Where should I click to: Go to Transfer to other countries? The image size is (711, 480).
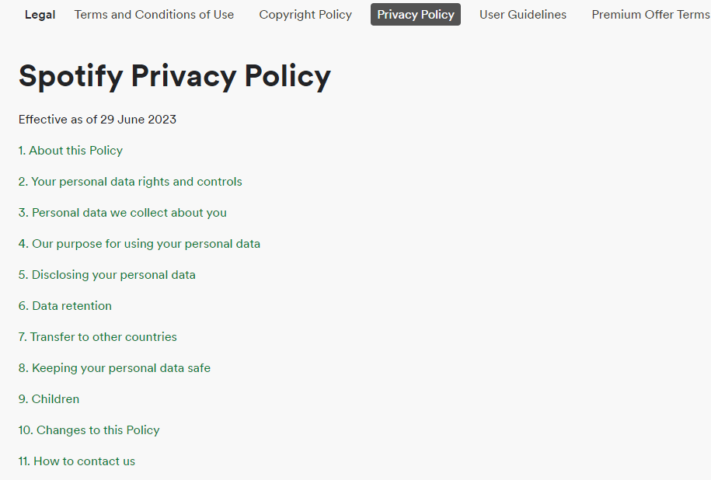98,337
